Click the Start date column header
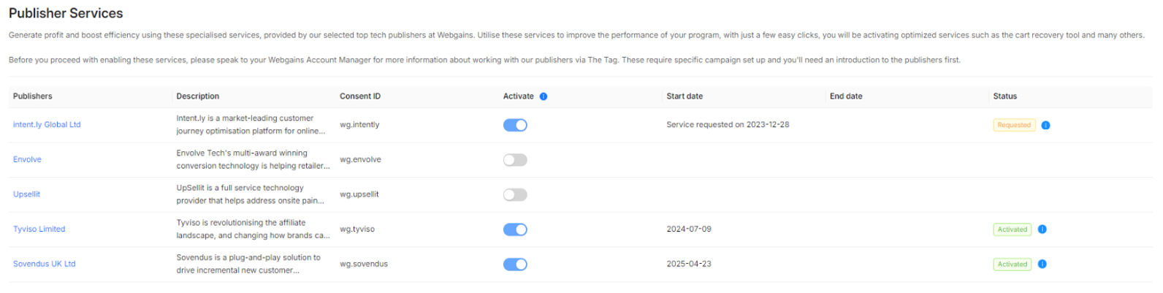Viewport: 1163px width, 293px height. pyautogui.click(x=685, y=96)
